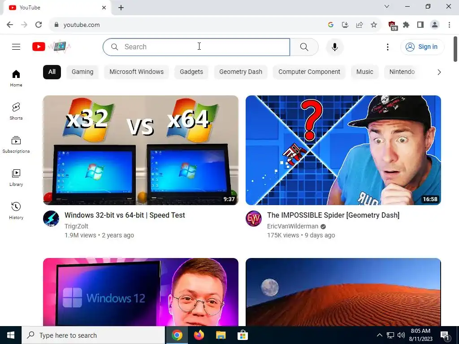The height and width of the screenshot is (344, 459).
Task: Click the YouTube tab title
Action: click(30, 8)
